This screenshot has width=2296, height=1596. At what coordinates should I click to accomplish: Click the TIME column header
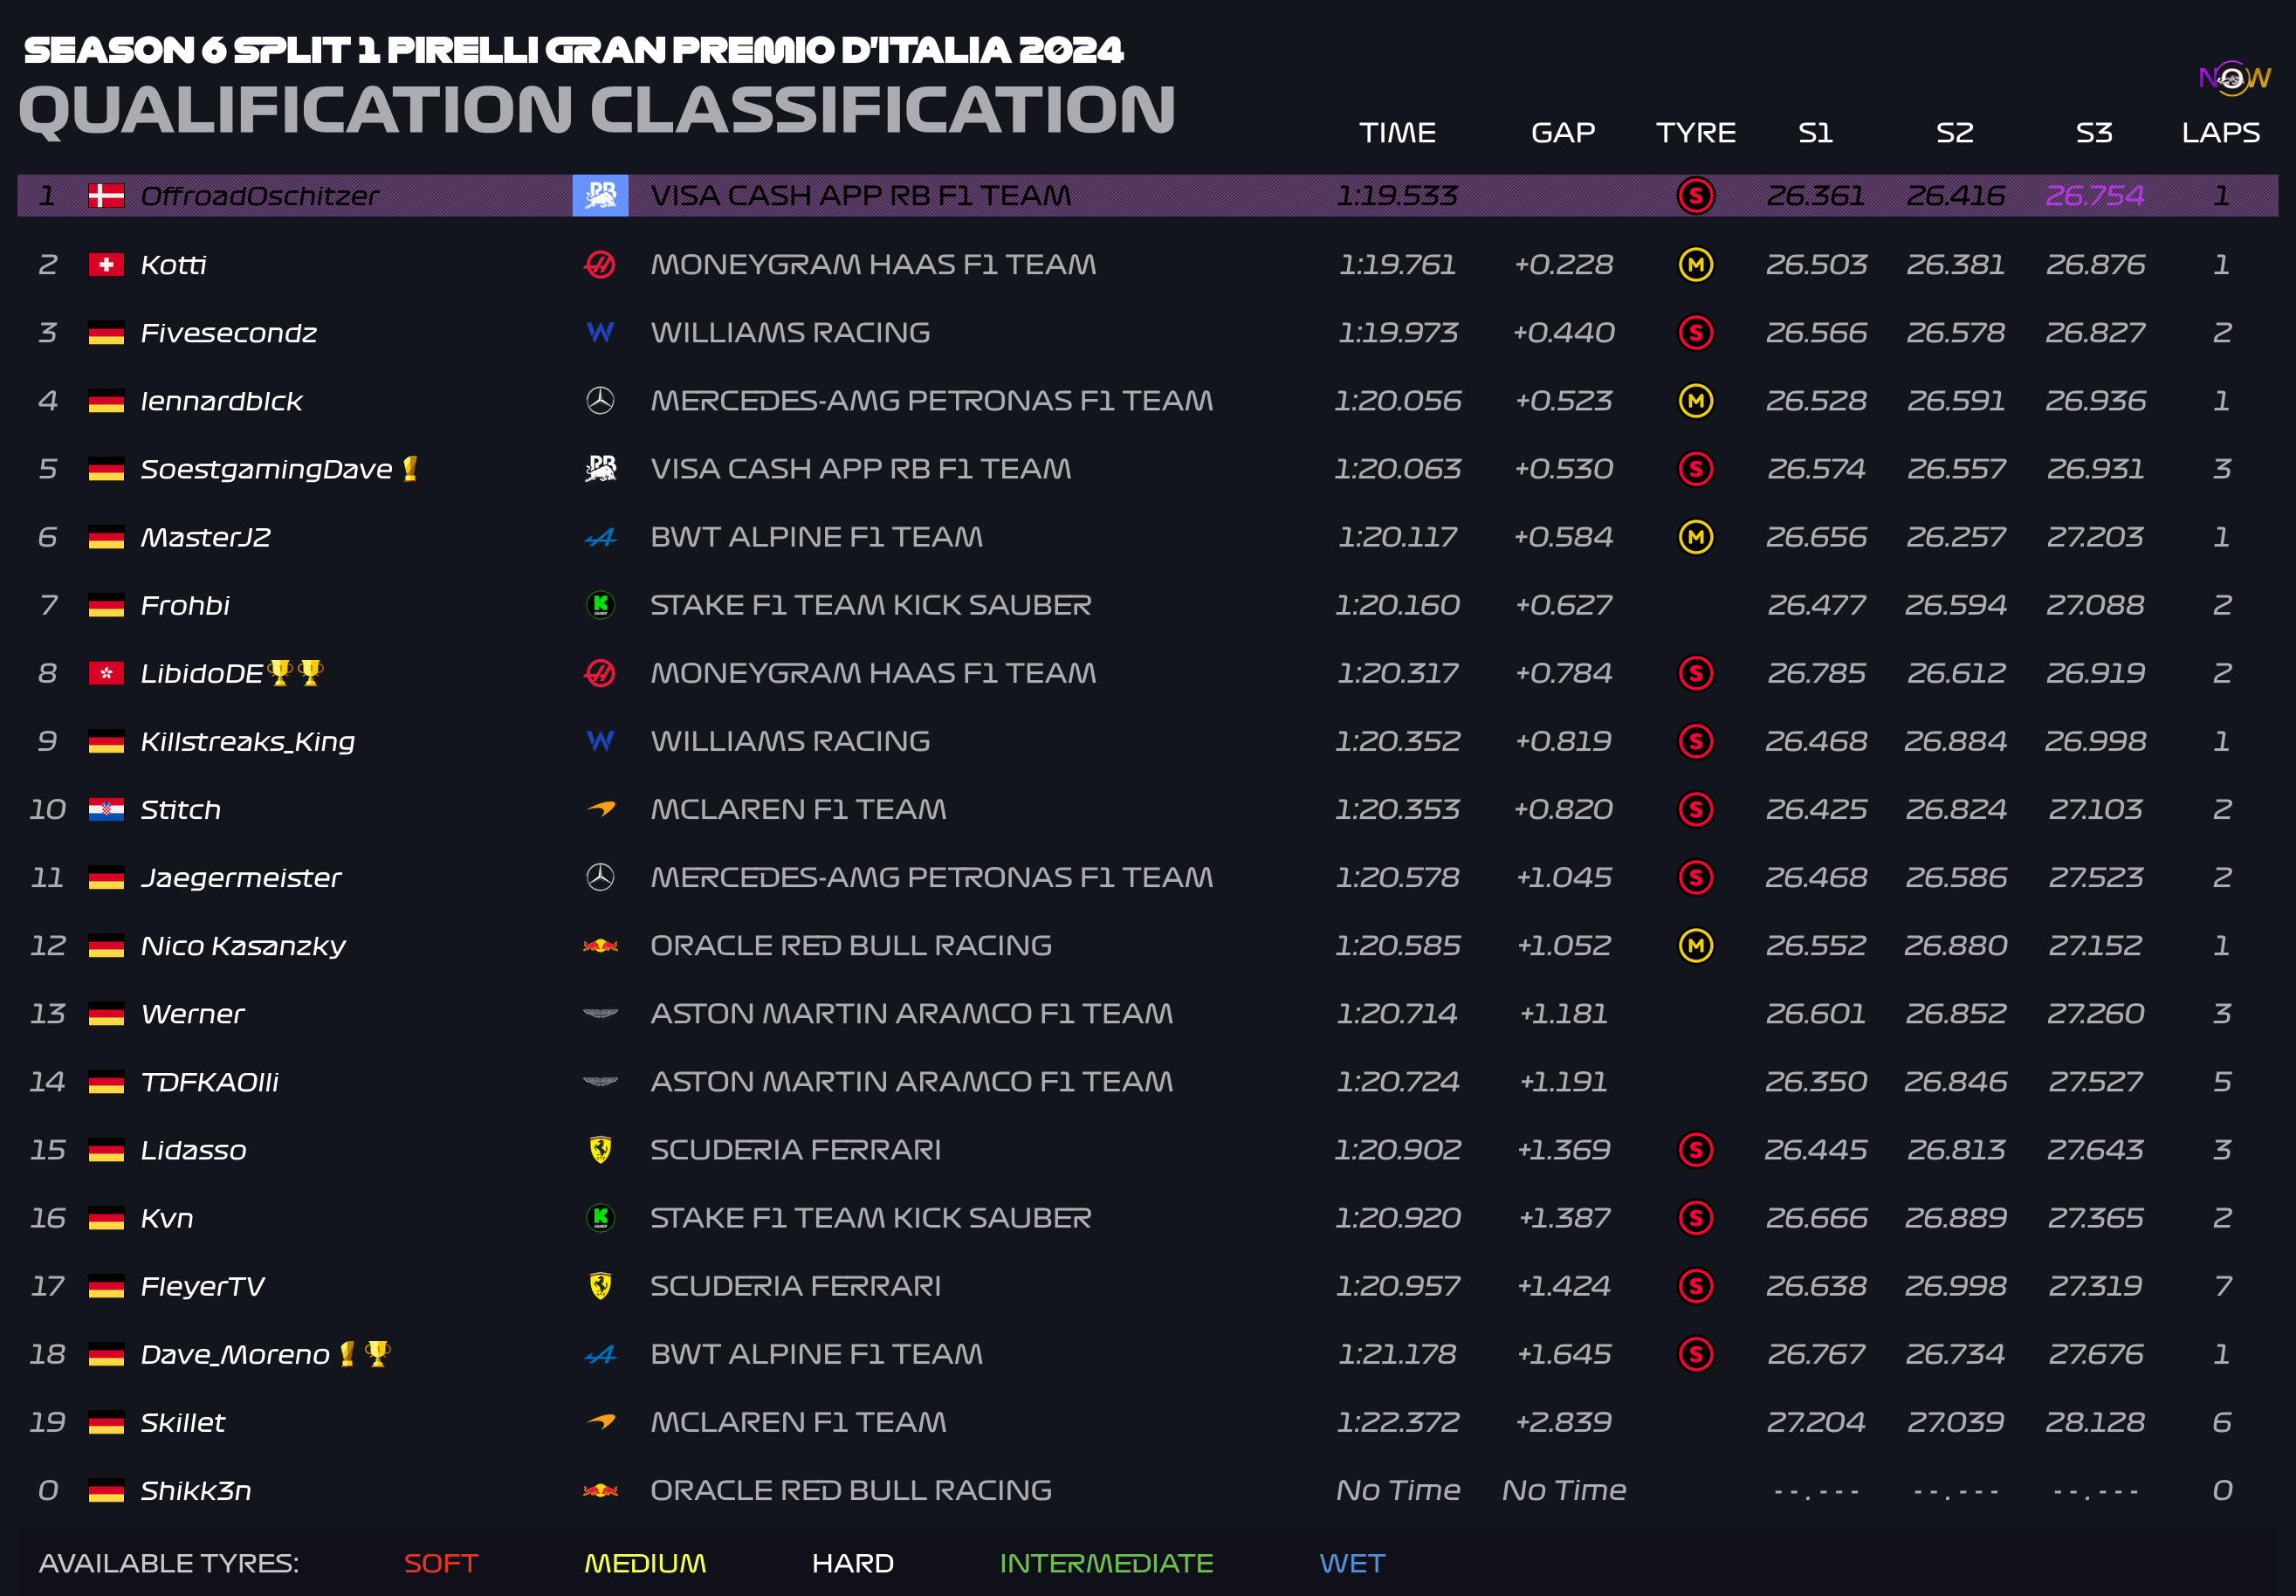tap(1397, 133)
